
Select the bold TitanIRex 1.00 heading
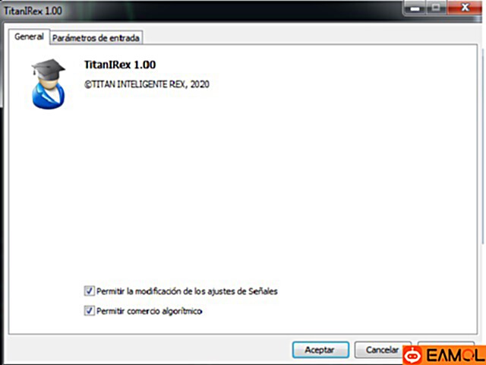pos(120,65)
